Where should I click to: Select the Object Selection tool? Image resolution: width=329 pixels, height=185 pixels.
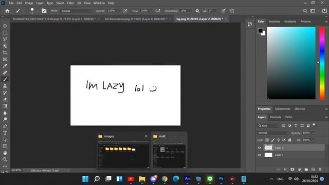(x=5, y=46)
